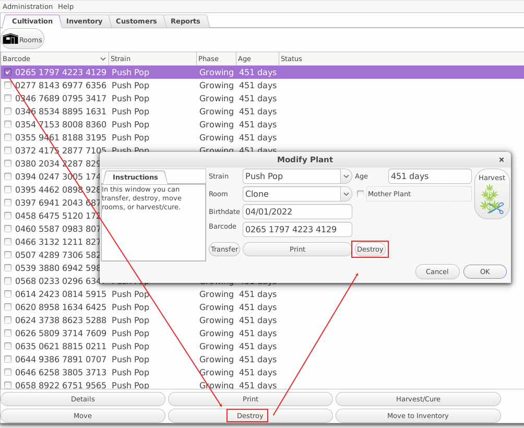Close the Modify Plant dialog
The height and width of the screenshot is (428, 524).
(501, 160)
